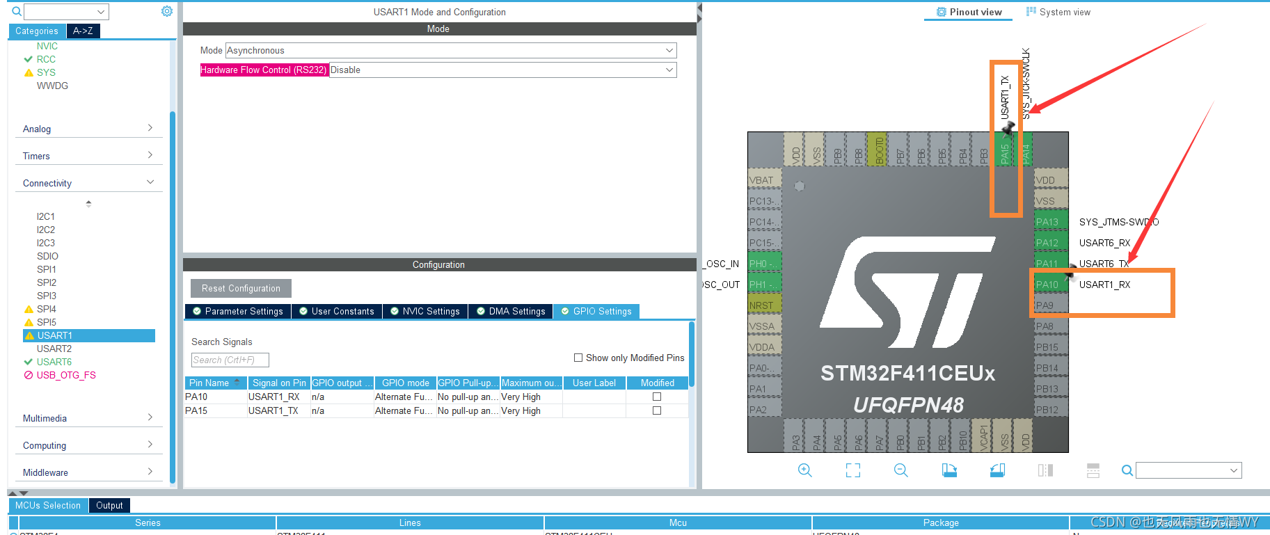Image resolution: width=1270 pixels, height=535 pixels.
Task: Click the GPIO mode column header
Action: [x=406, y=383]
